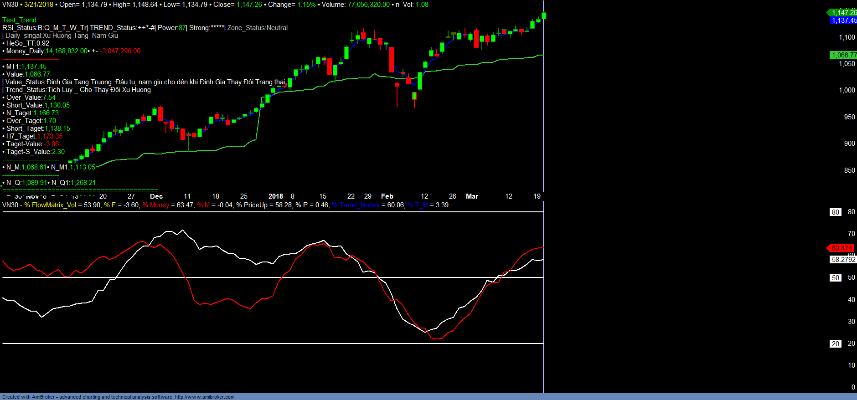Click the VN30 ticker name in header
The image size is (857, 400).
10,5
